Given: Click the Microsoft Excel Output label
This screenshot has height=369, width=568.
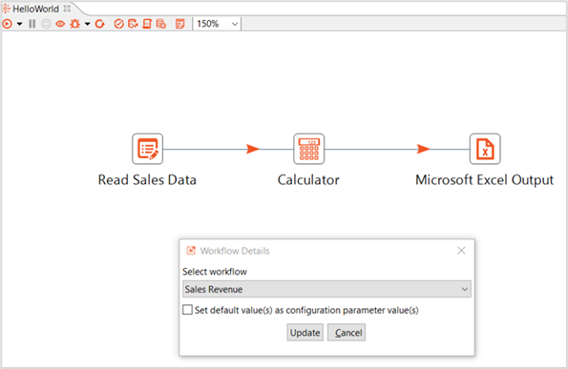Looking at the screenshot, I should 485,180.
